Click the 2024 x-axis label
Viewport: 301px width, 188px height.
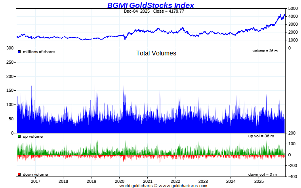pyautogui.click(x=231, y=181)
